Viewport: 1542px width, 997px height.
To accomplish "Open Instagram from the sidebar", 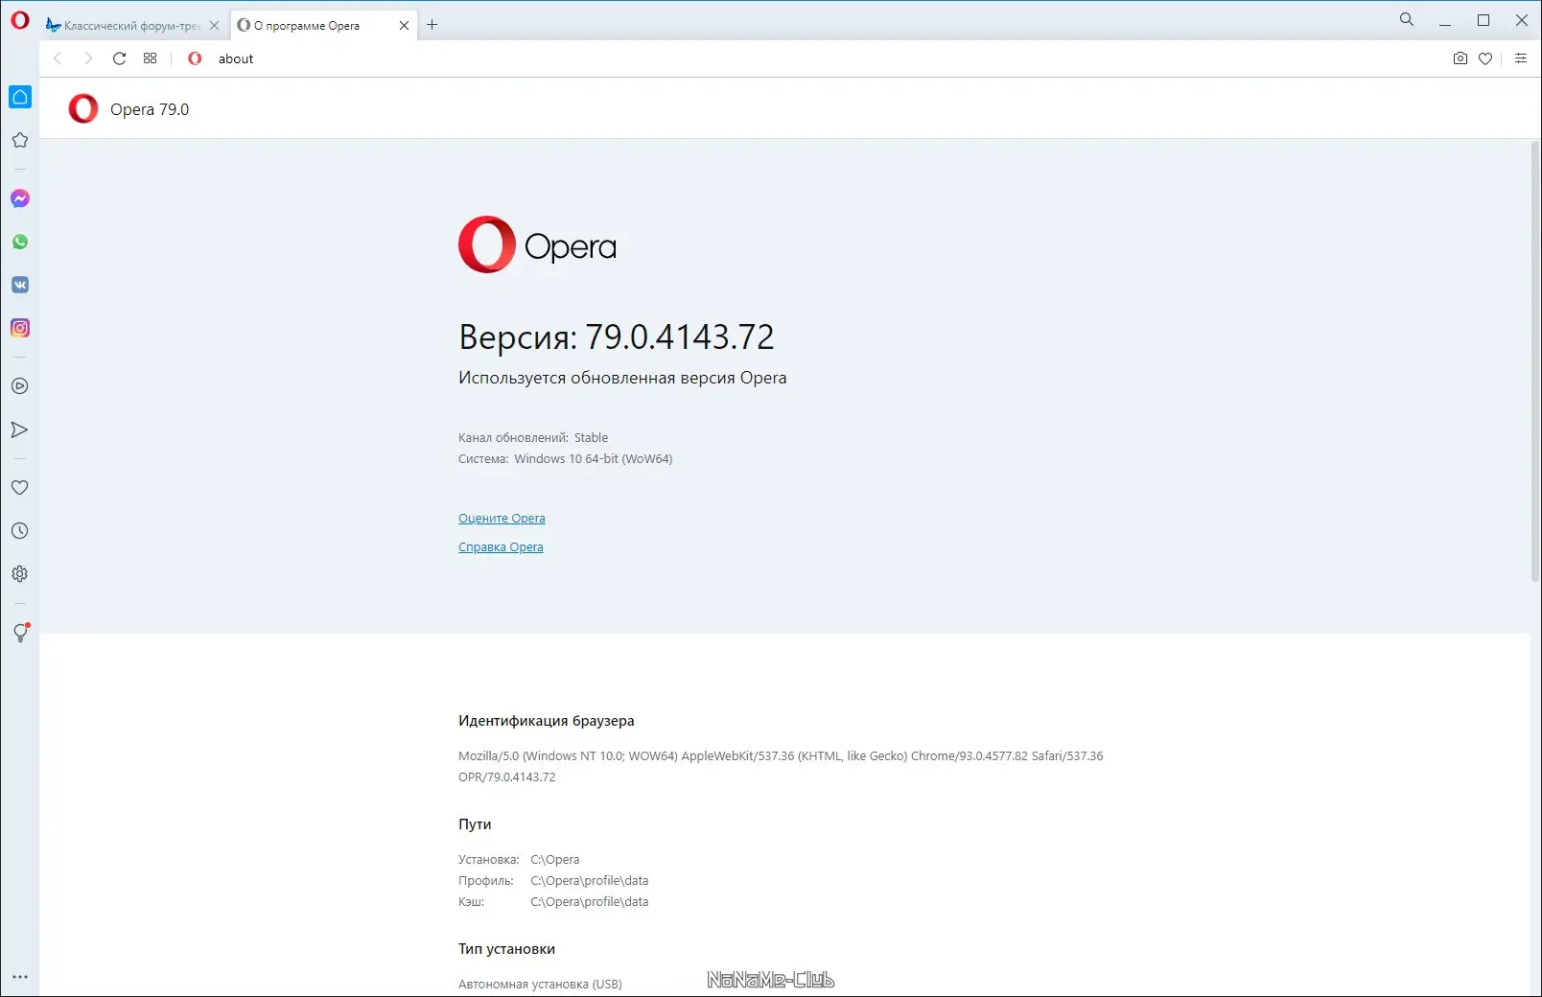I will [x=20, y=328].
